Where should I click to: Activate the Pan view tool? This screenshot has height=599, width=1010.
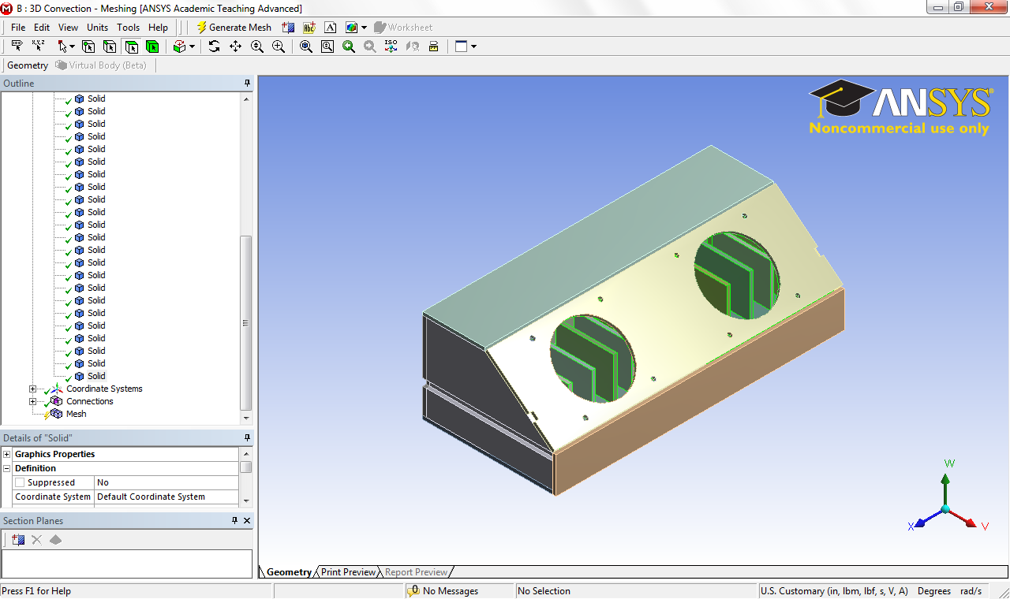pos(235,47)
